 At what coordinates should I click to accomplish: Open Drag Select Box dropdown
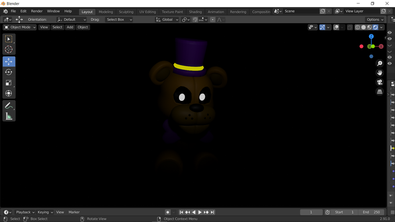(x=118, y=19)
